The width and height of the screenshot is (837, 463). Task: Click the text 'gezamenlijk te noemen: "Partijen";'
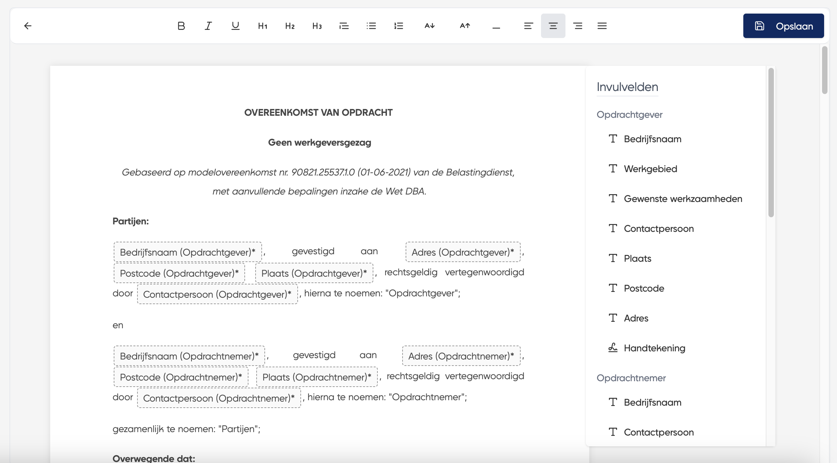point(186,429)
